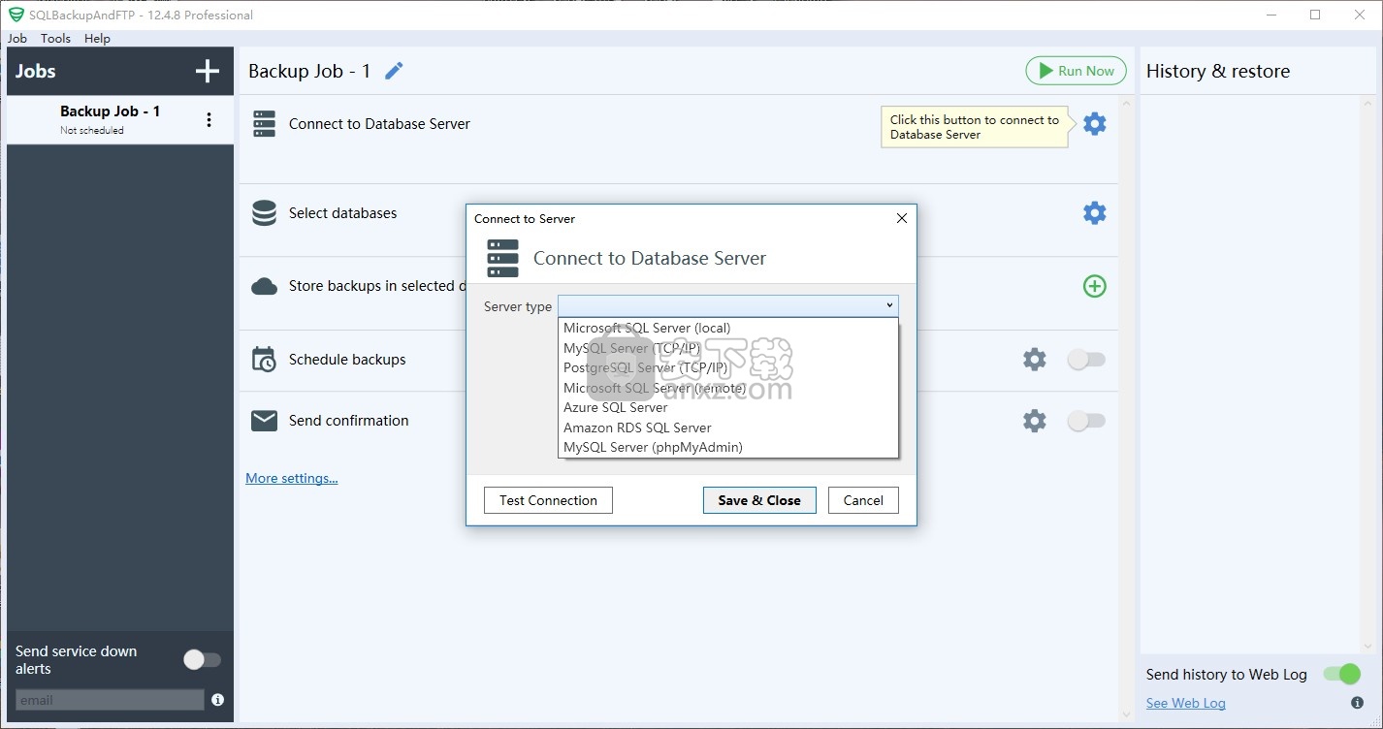
Task: Click the History & restore heading
Action: click(1218, 71)
